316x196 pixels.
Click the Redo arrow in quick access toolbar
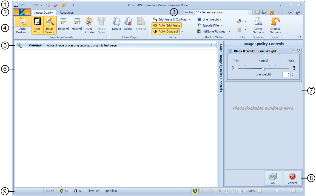tap(35, 5)
